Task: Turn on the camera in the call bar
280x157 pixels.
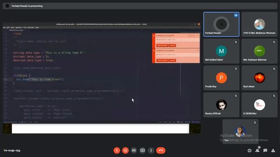Action: click(126, 150)
